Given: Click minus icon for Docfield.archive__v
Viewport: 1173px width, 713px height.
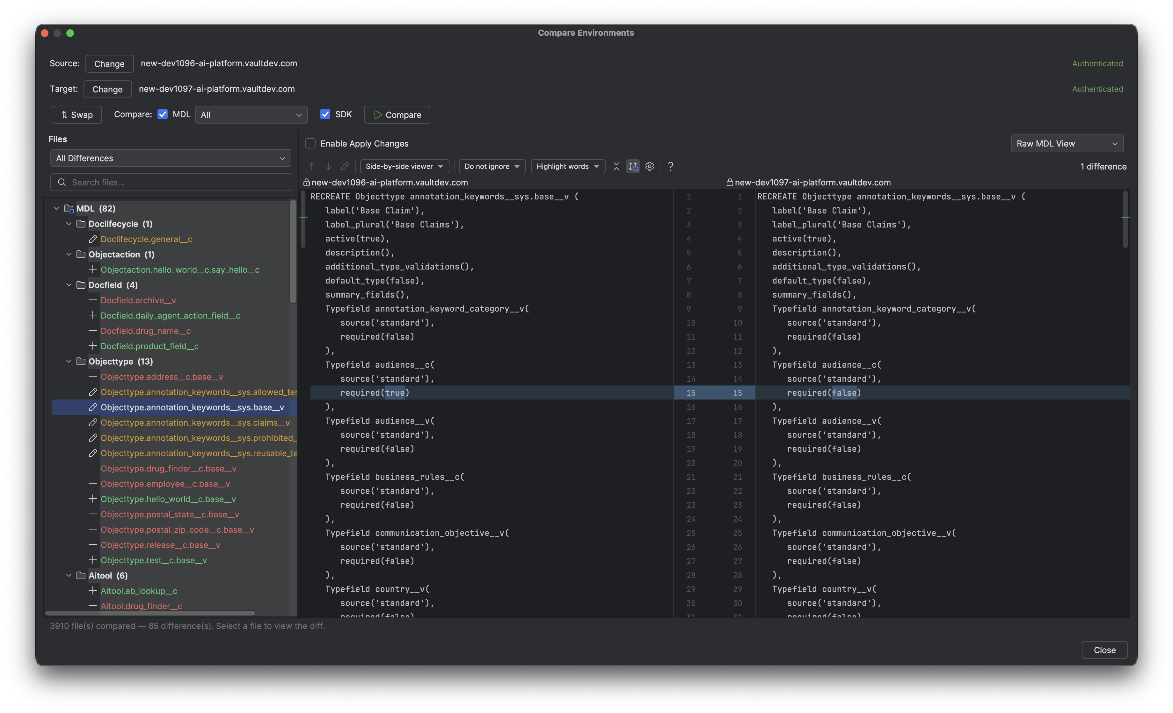Looking at the screenshot, I should point(93,300).
